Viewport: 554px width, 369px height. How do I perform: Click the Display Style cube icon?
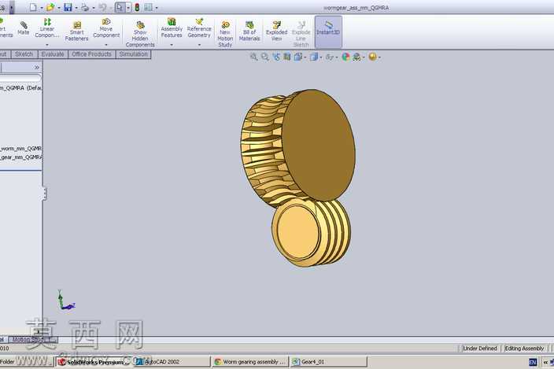coord(313,57)
